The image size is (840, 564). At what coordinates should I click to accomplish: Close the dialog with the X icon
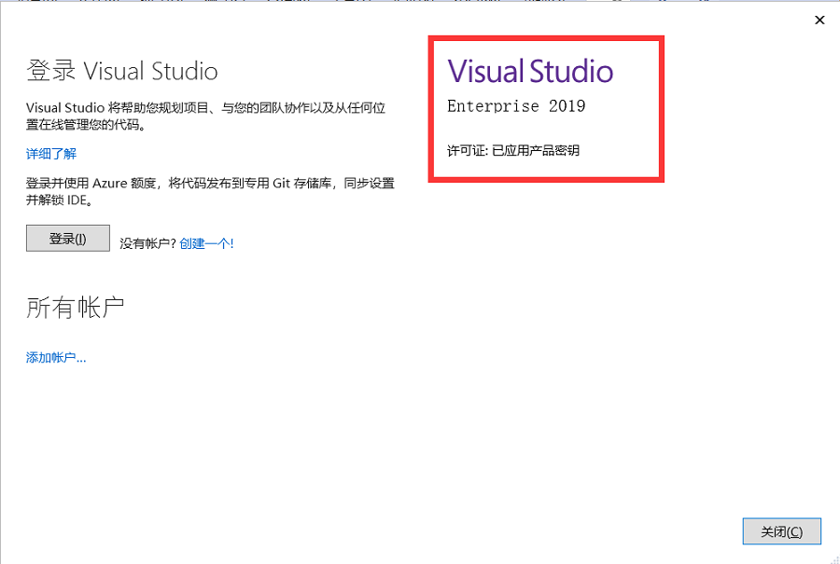[x=819, y=20]
